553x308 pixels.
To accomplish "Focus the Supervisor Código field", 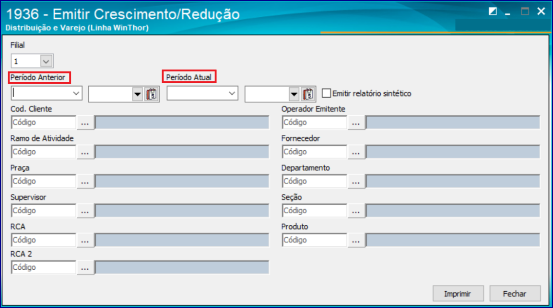I will 43,210.
